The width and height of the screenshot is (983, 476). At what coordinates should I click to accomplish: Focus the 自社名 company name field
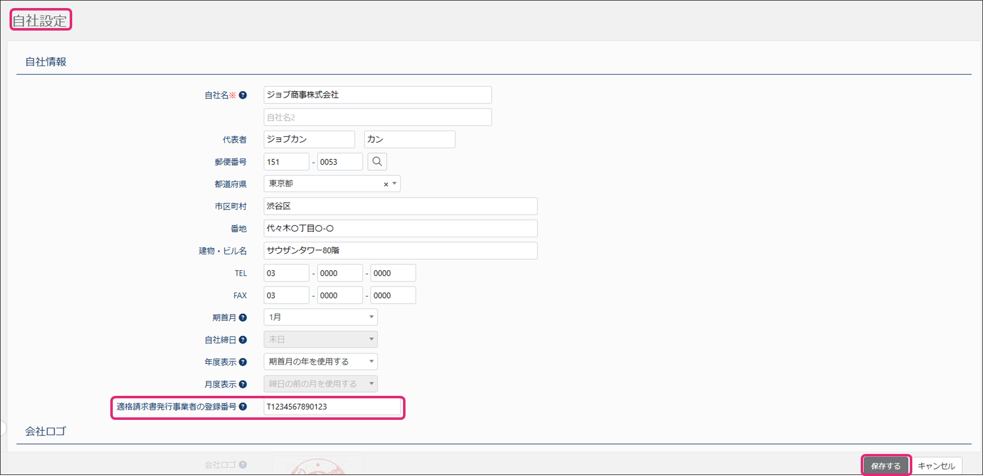pos(377,95)
